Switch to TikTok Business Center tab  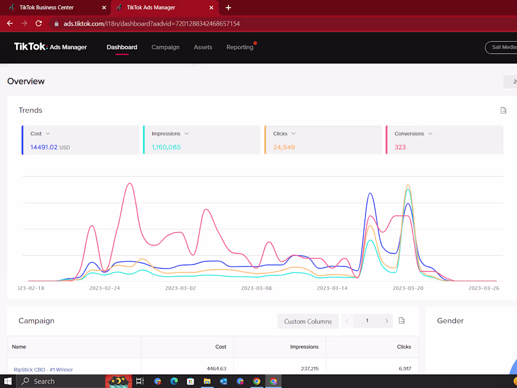(x=46, y=8)
